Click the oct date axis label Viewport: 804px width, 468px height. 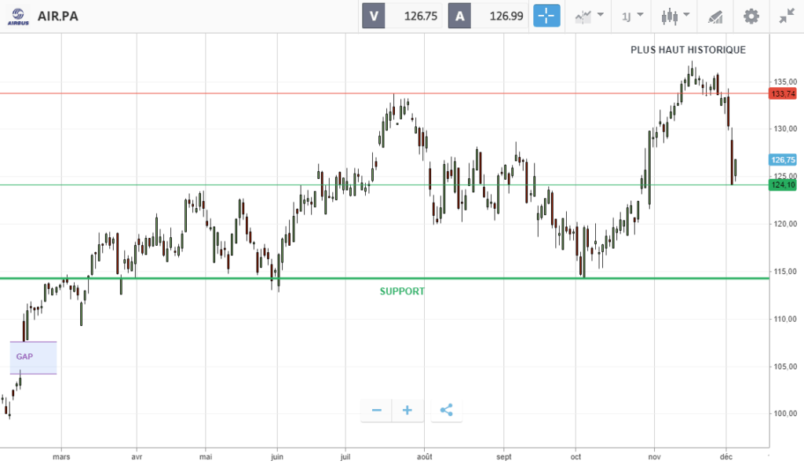[576, 457]
